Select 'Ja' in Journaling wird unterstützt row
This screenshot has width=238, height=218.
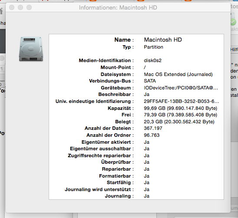pos(147,189)
